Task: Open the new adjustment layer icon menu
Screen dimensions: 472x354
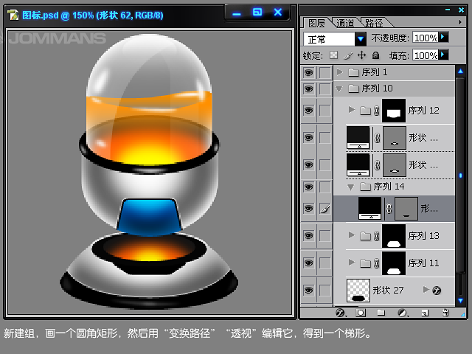Action: 403,313
